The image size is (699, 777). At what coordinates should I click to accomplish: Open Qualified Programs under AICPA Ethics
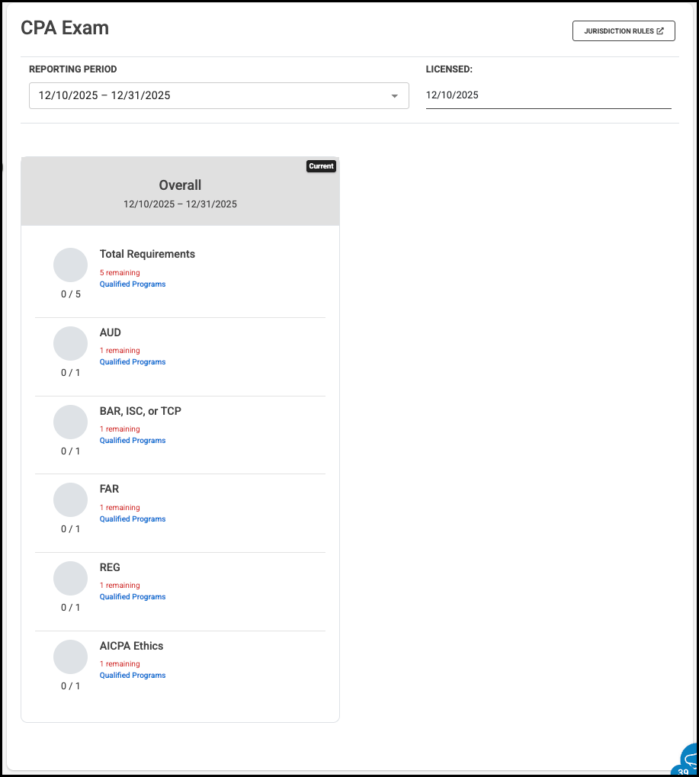pos(133,676)
